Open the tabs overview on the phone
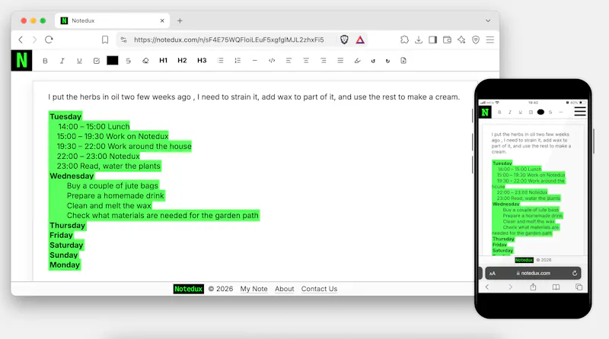Image resolution: width=609 pixels, height=339 pixels. (579, 287)
